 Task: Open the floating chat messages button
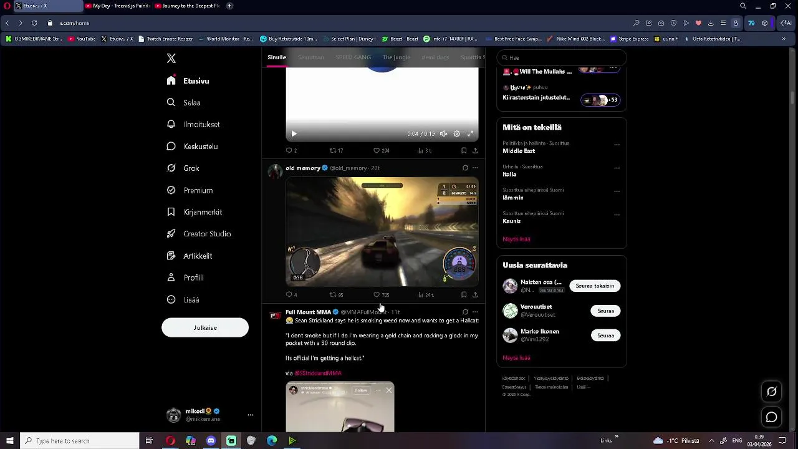772,417
